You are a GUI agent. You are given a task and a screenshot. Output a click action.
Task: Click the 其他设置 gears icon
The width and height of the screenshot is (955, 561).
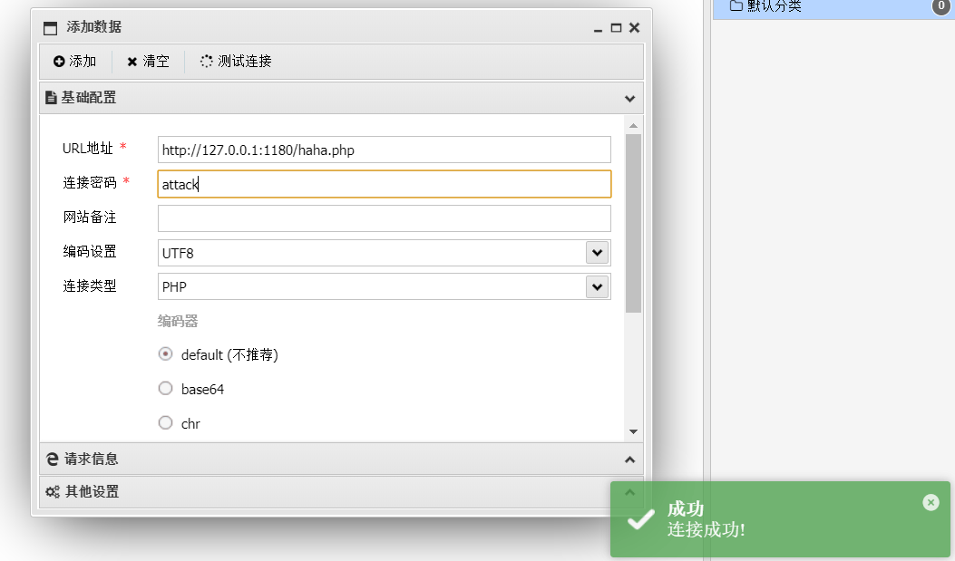[53, 492]
